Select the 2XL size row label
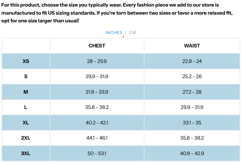The height and width of the screenshot is (162, 242). click(x=26, y=138)
